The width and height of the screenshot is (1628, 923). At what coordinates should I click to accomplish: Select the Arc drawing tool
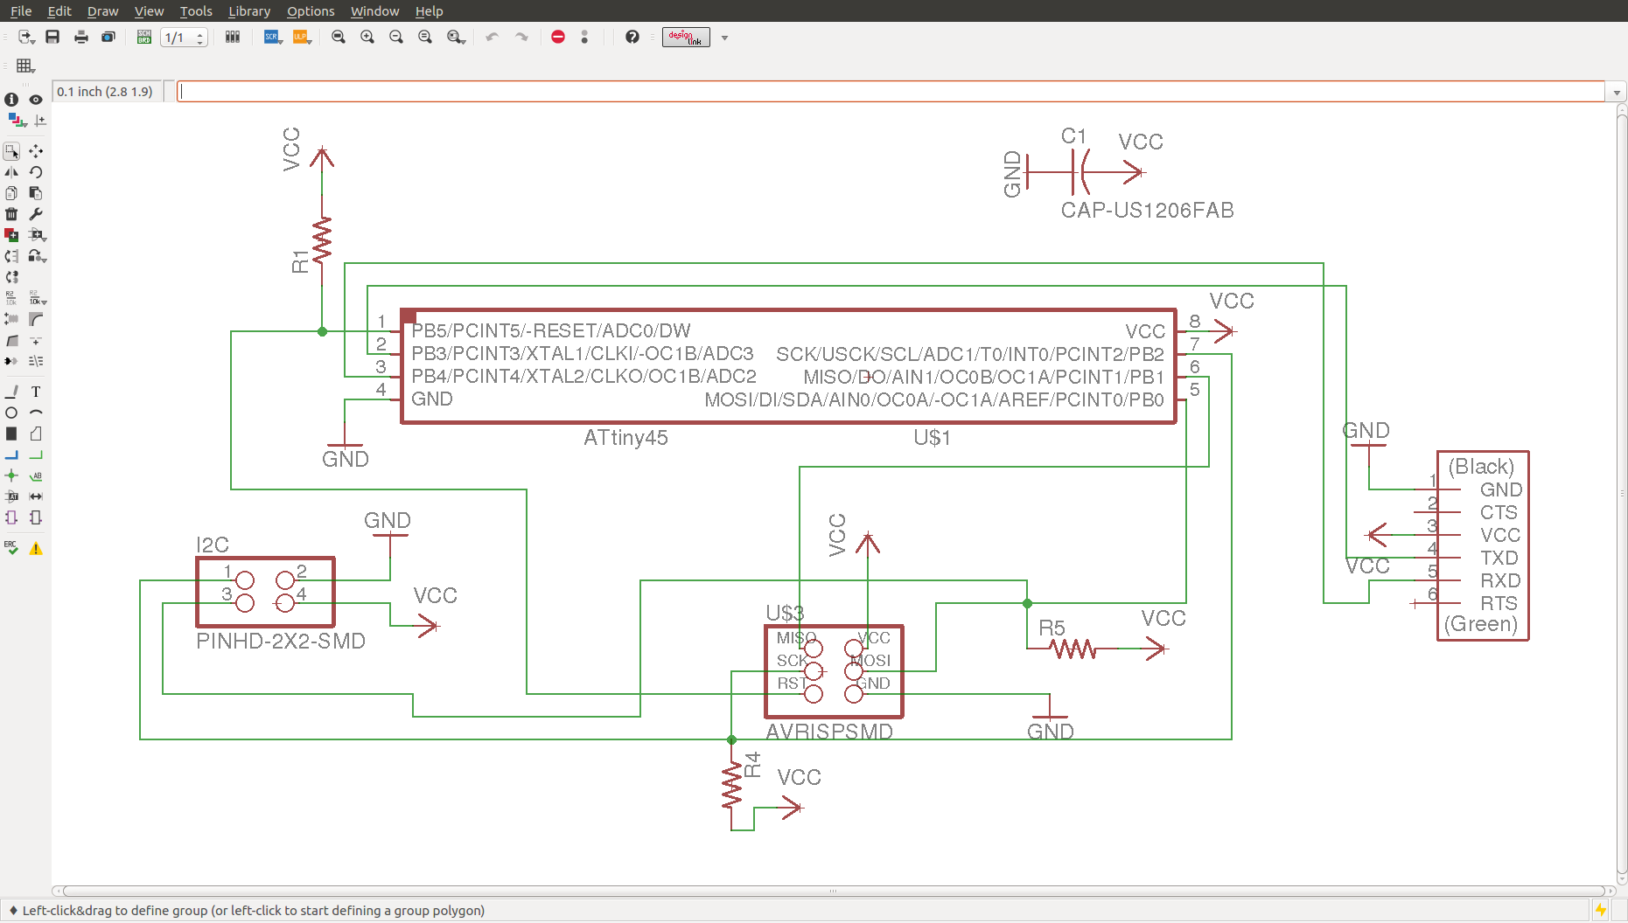coord(36,413)
